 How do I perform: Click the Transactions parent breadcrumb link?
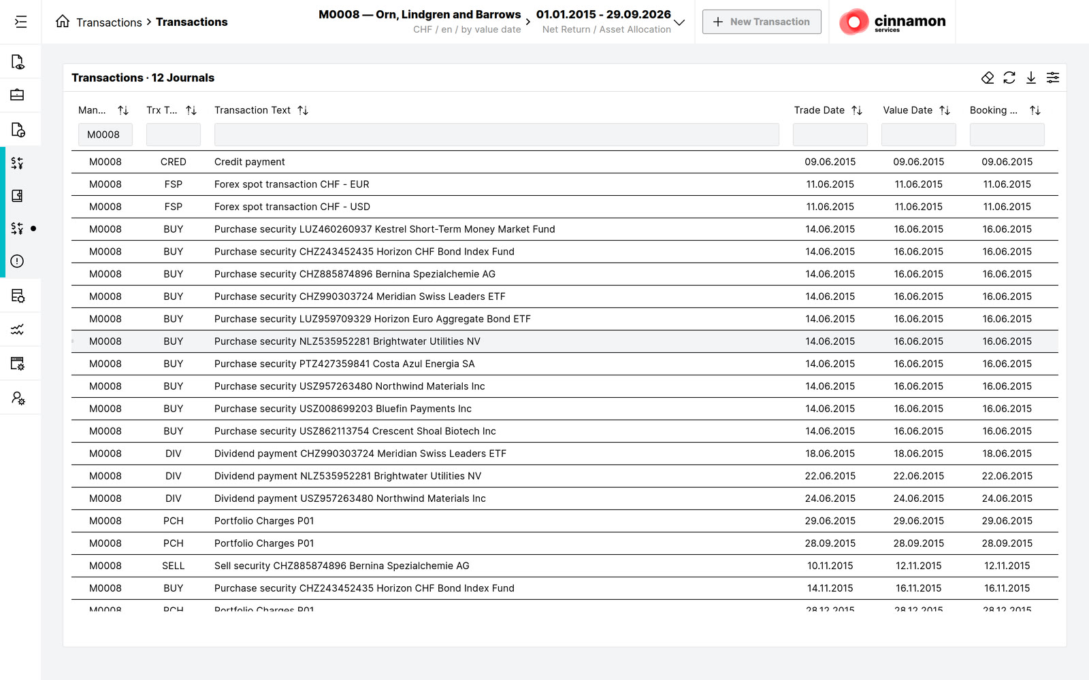pyautogui.click(x=109, y=22)
